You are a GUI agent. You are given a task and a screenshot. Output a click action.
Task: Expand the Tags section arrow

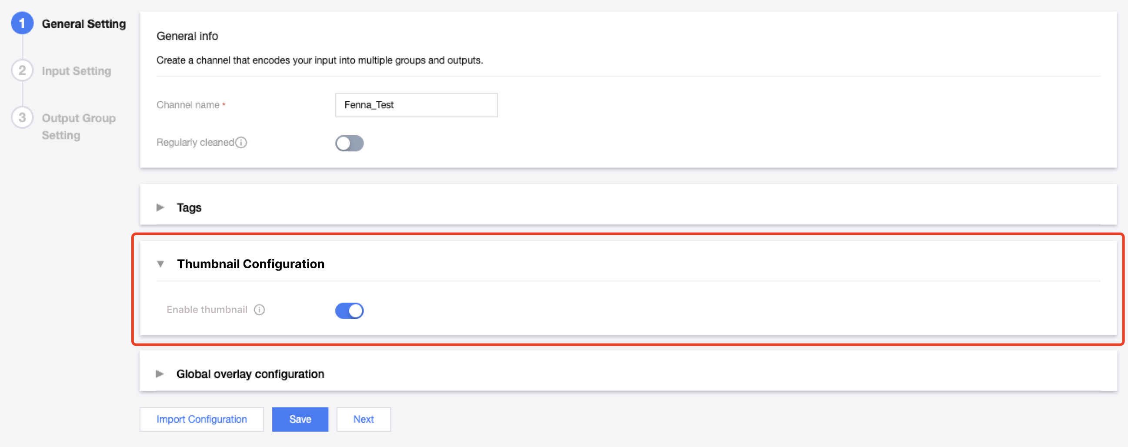160,207
